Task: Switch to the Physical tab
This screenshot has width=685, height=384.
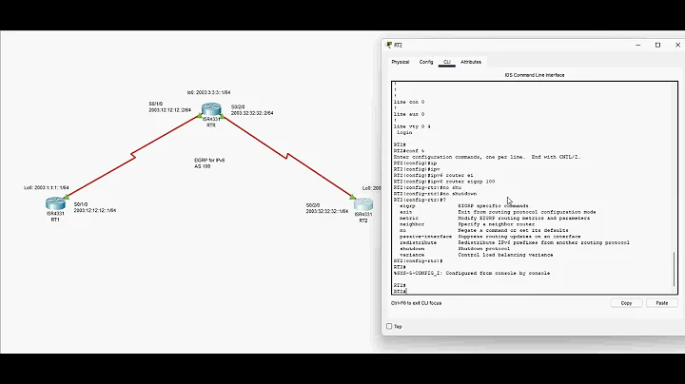Action: [401, 62]
